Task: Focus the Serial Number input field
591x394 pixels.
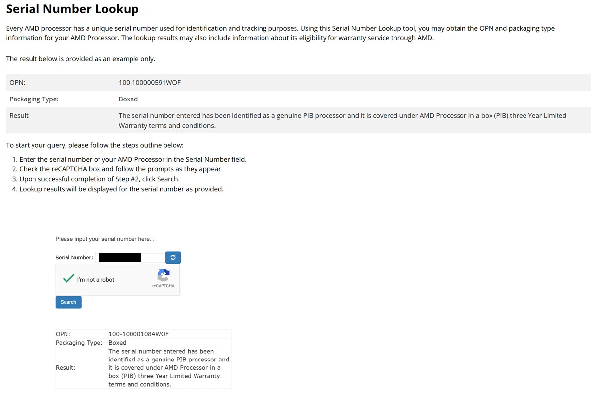Action: point(130,258)
